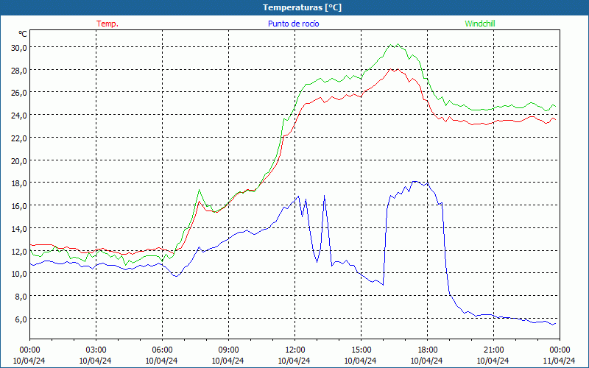Select the red Temp. legend label
This screenshot has height=368, width=589.
(x=107, y=24)
